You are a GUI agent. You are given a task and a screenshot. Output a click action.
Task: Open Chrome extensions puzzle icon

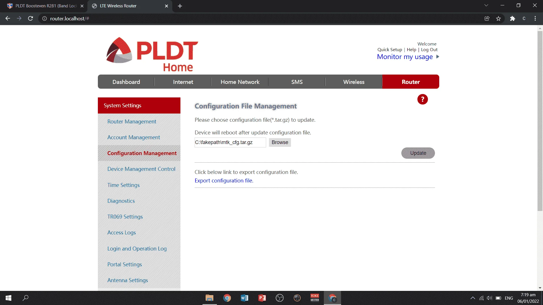click(512, 19)
